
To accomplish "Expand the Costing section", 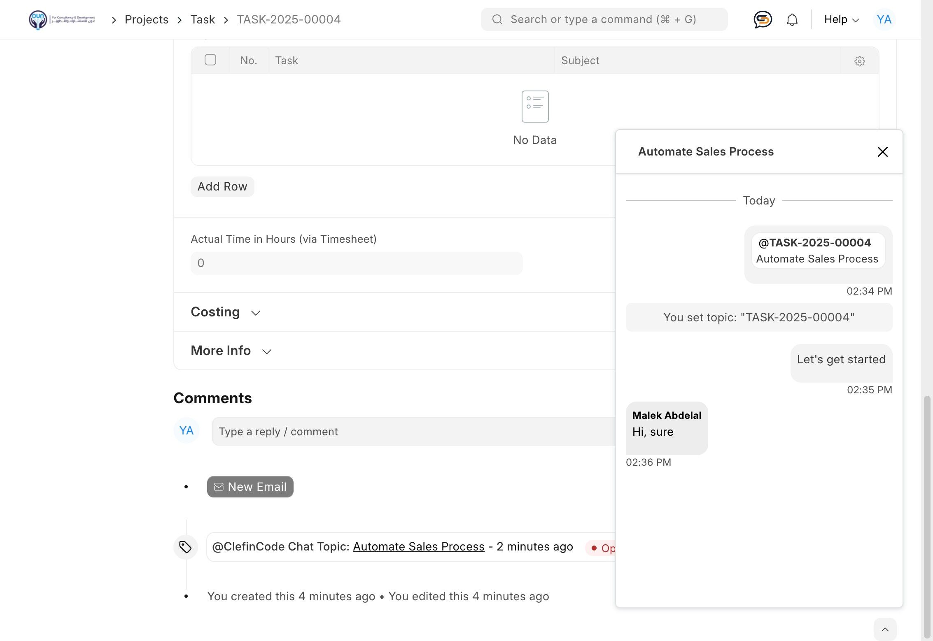I will click(x=225, y=312).
